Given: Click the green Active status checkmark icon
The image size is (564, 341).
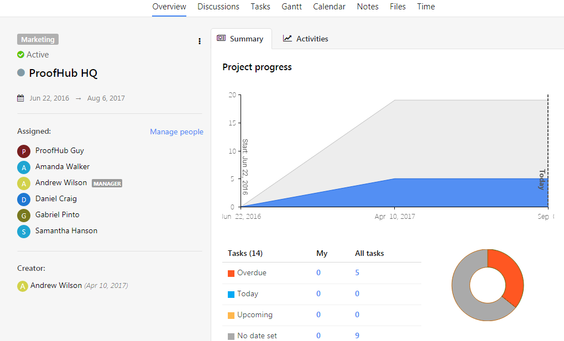Looking at the screenshot, I should (x=21, y=54).
